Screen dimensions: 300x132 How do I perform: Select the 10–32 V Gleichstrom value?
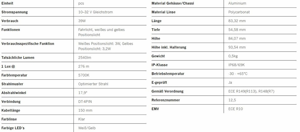pyautogui.click(x=95, y=12)
